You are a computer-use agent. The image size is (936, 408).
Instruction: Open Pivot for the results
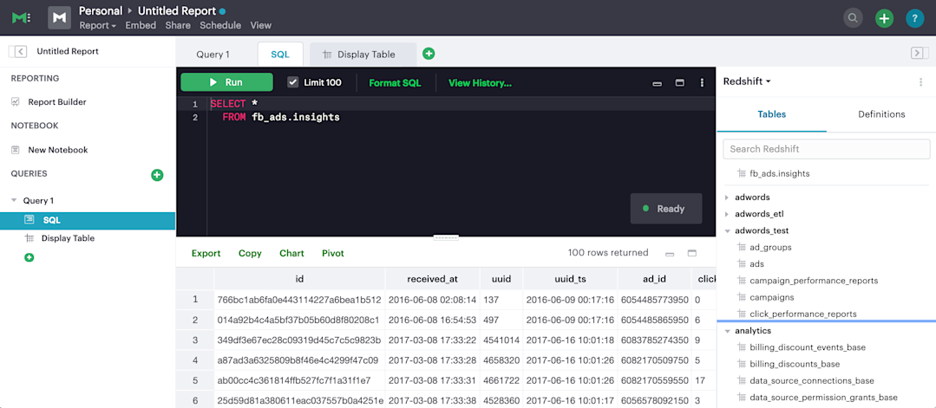click(x=333, y=253)
